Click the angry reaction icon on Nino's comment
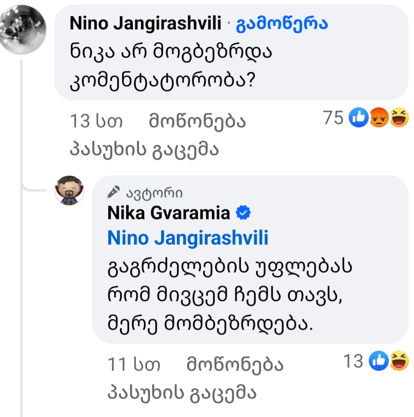 coord(379,119)
